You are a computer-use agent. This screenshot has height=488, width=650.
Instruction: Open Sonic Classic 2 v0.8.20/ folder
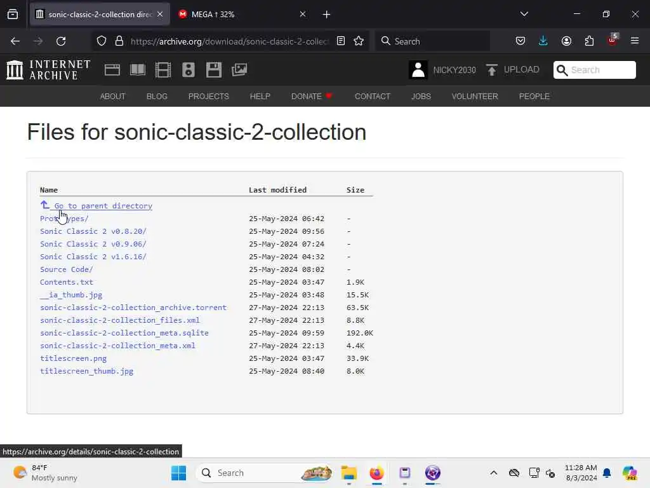click(93, 231)
